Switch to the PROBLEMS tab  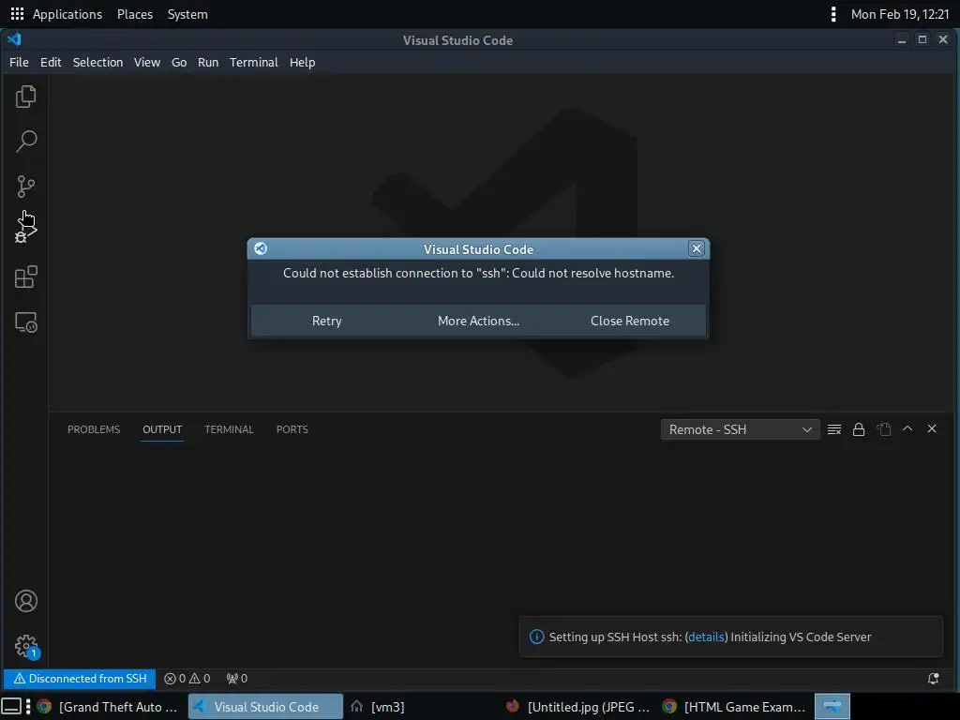[x=94, y=429]
